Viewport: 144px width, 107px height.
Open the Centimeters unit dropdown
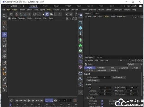click(119, 77)
